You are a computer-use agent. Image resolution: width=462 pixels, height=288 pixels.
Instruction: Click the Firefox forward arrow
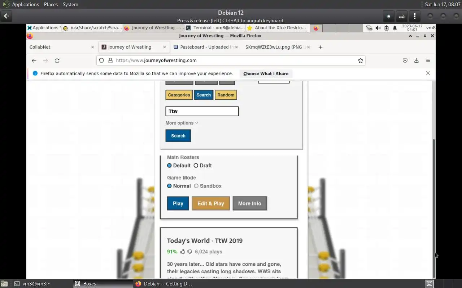pos(45,60)
